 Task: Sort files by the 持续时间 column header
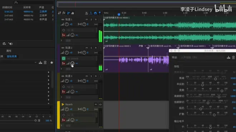click(7, 7)
